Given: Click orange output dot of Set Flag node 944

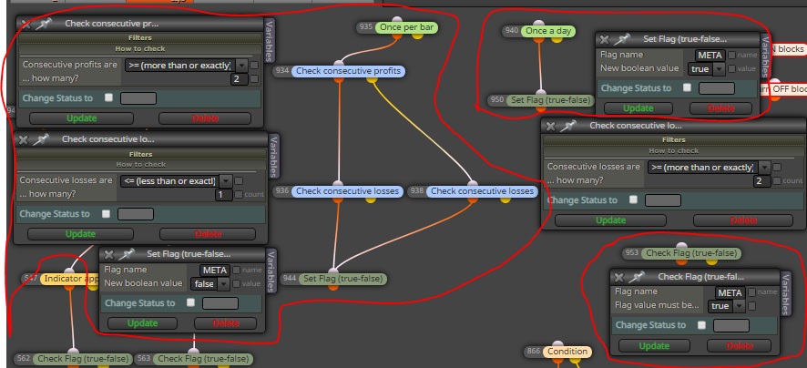Looking at the screenshot, I should point(333,287).
